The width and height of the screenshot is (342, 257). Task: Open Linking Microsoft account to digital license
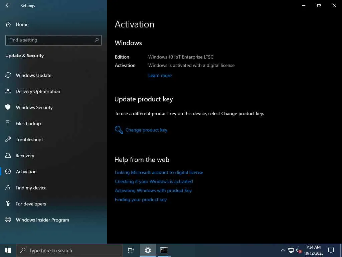click(x=159, y=172)
